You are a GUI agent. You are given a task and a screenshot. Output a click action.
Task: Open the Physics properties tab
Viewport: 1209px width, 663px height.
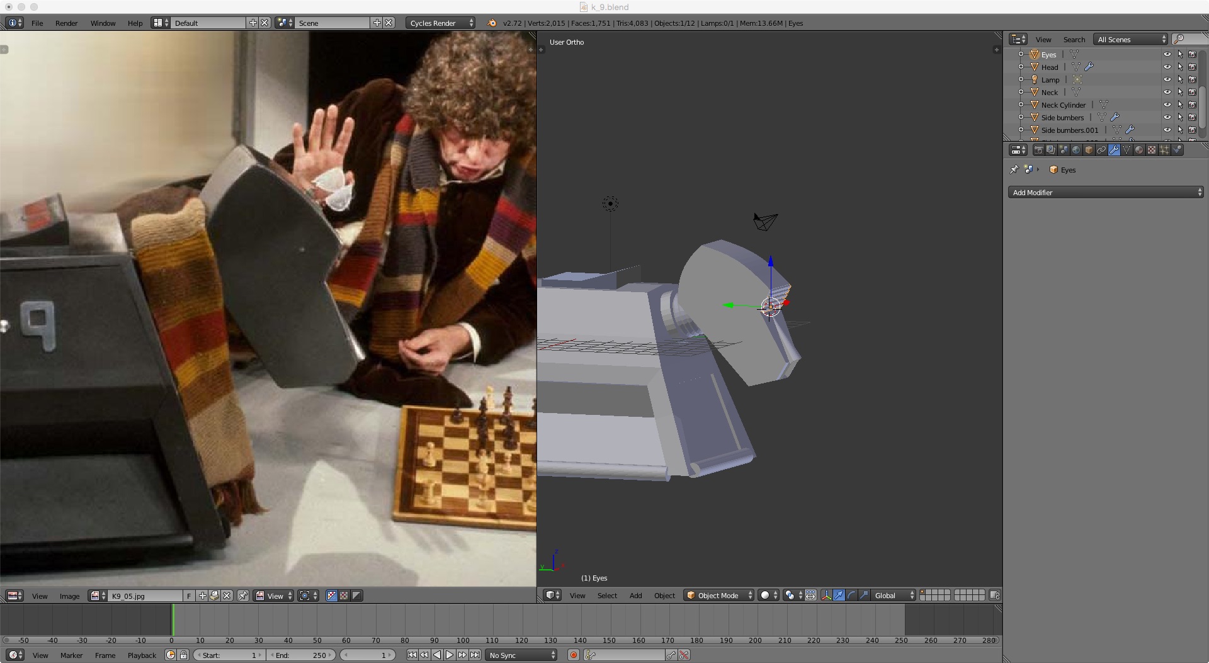(1177, 150)
